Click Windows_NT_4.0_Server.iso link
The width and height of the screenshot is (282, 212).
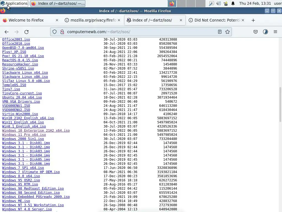click(27, 210)
